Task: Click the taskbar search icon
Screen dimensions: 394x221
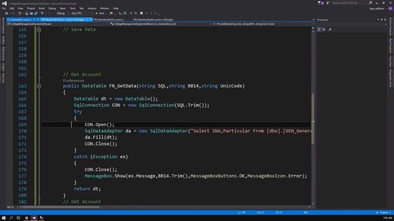Action: [x=11, y=218]
